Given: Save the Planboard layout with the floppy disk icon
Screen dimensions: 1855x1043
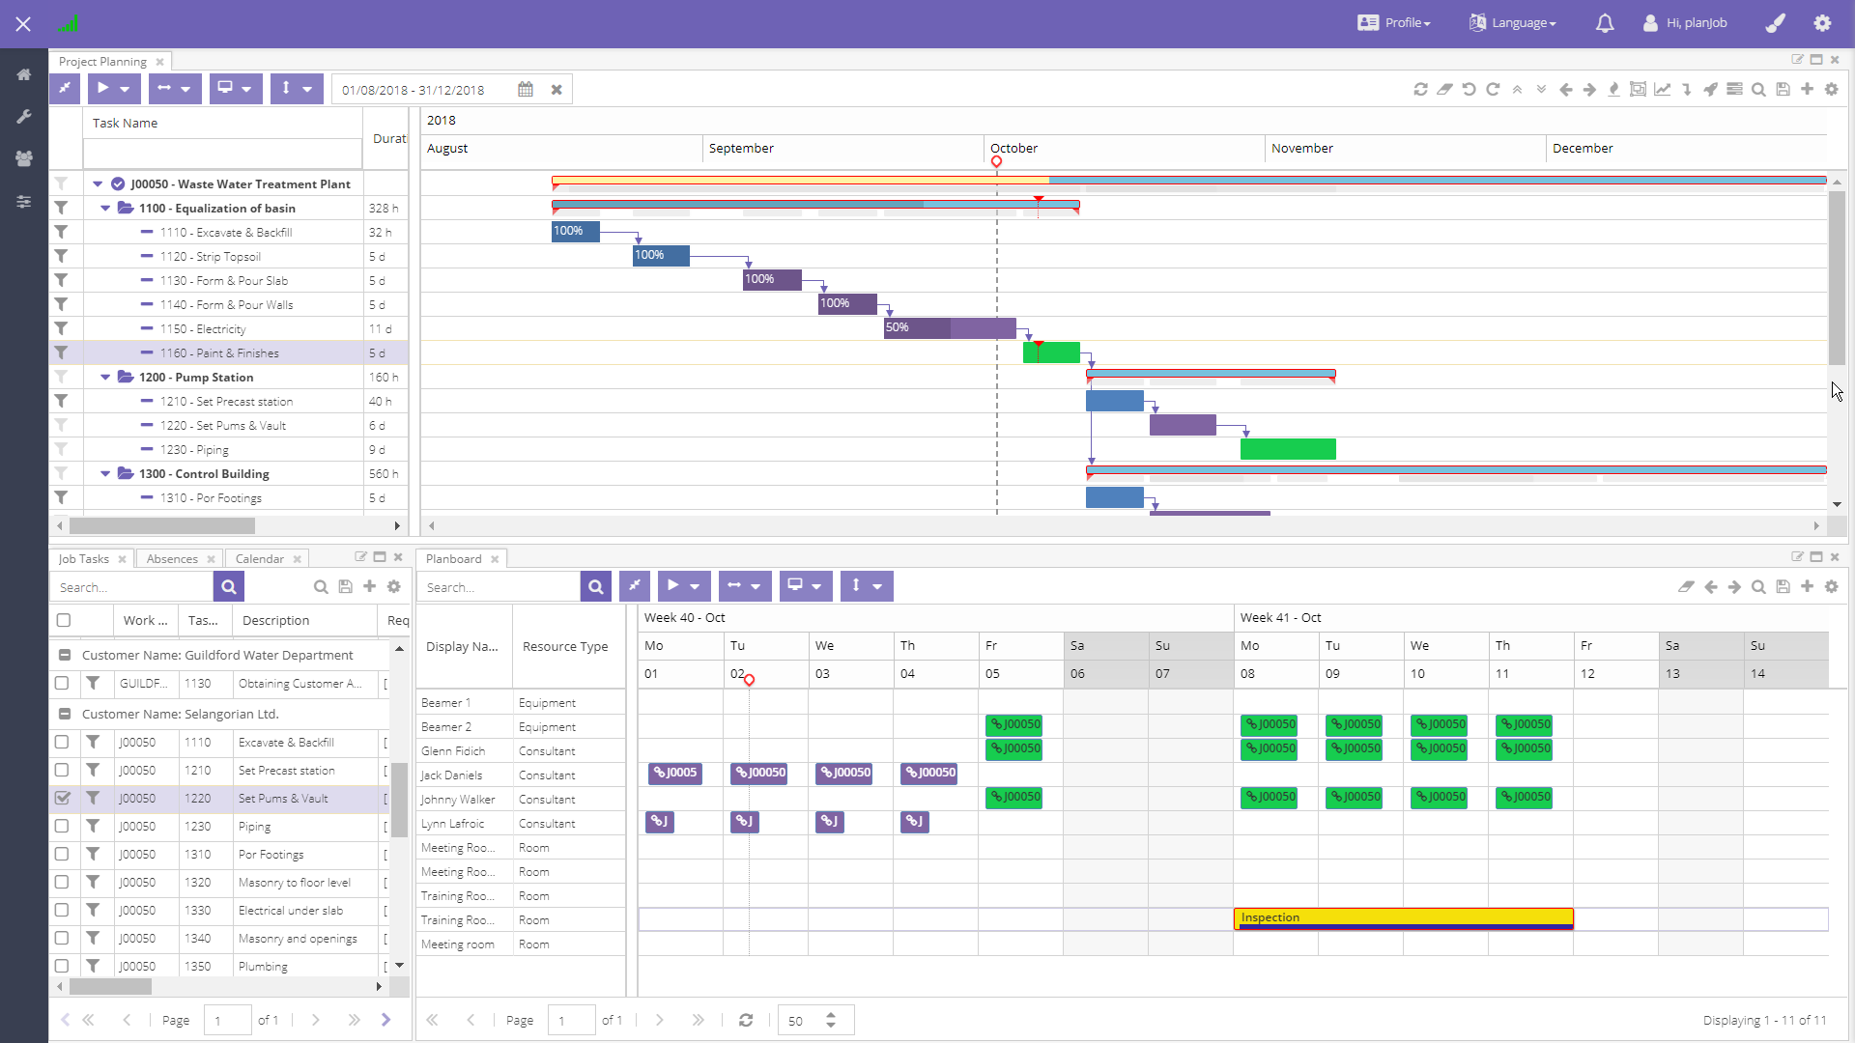Looking at the screenshot, I should pyautogui.click(x=1783, y=586).
